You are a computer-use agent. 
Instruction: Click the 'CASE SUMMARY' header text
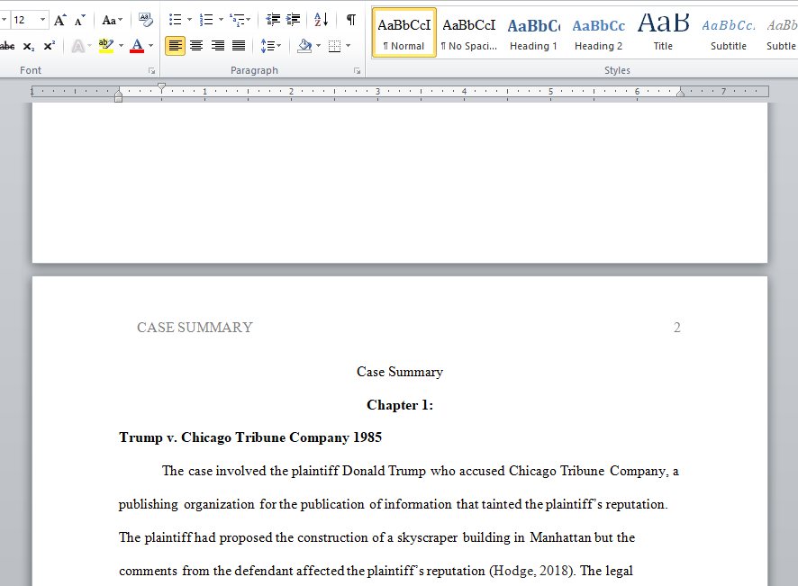pyautogui.click(x=195, y=327)
